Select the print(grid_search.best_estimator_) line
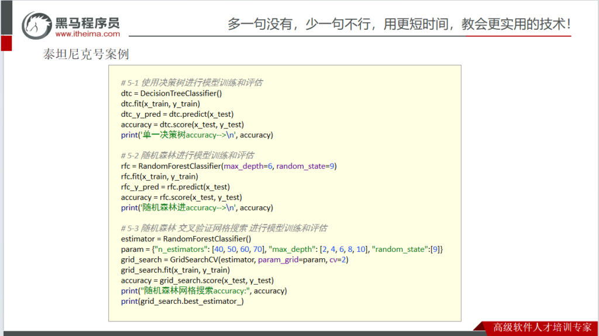599x336 pixels. 182,301
